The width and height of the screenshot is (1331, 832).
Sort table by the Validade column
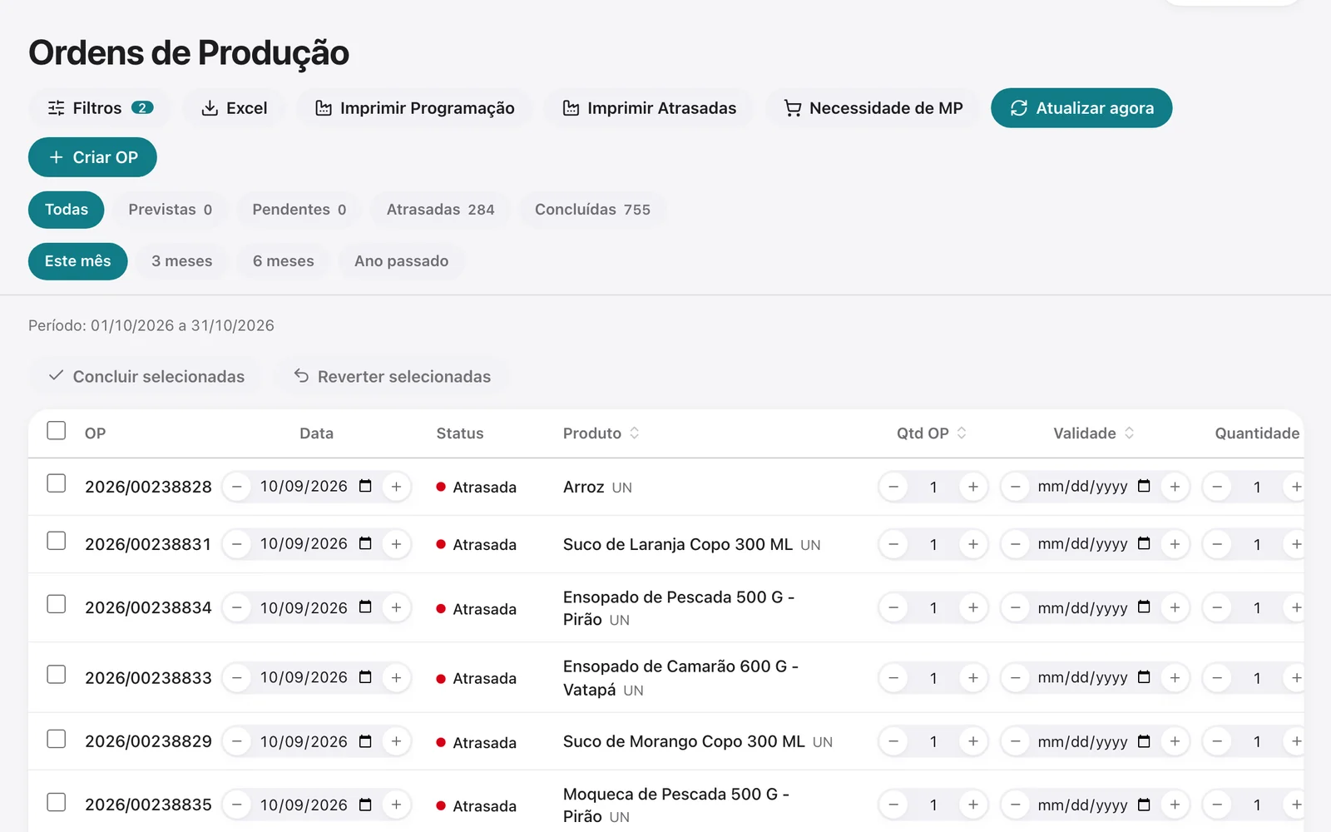pos(1093,433)
